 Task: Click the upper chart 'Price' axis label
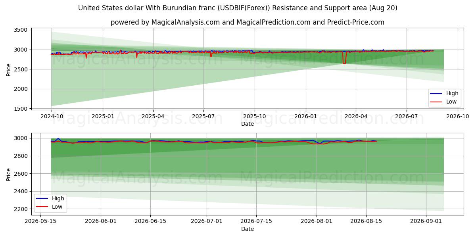point(9,69)
